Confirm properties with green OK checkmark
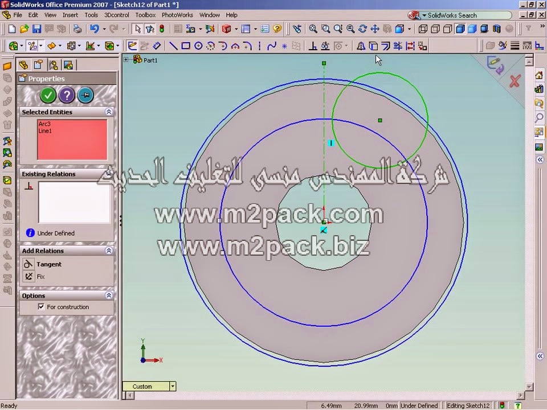The width and height of the screenshot is (547, 410). tap(48, 95)
